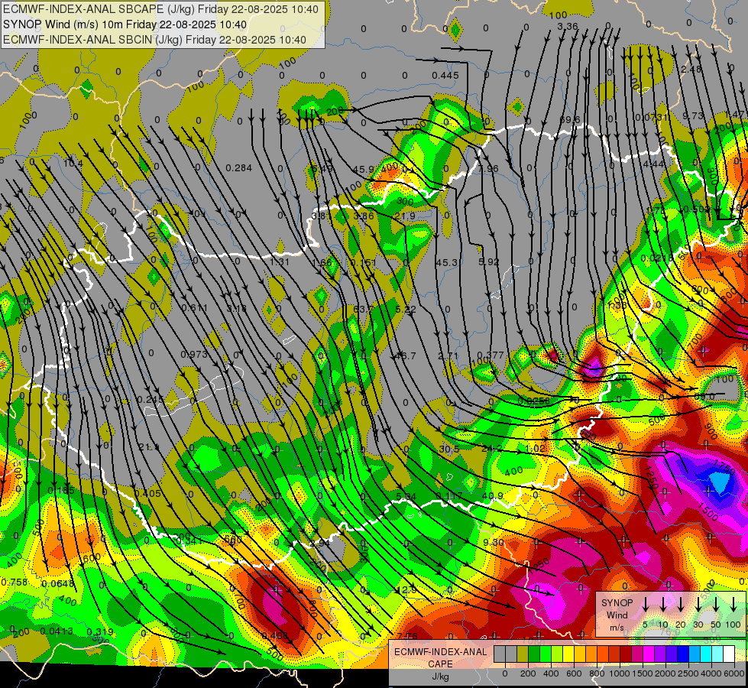Click the map value 5.22
The width and height of the screenshot is (748, 688).
(x=406, y=310)
